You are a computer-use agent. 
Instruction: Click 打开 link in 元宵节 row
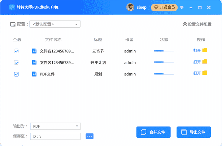point(197,50)
